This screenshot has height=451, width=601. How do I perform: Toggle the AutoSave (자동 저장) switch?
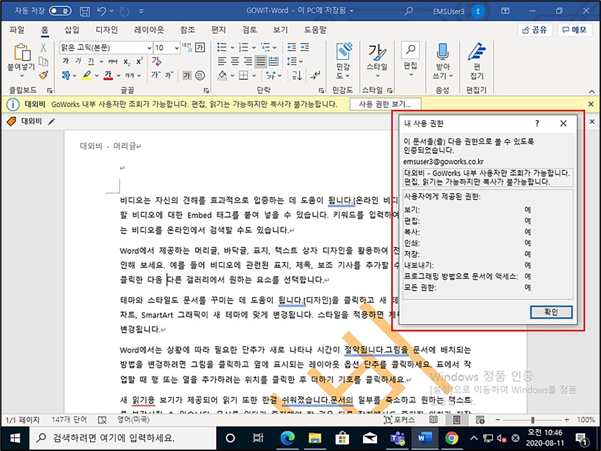[60, 11]
